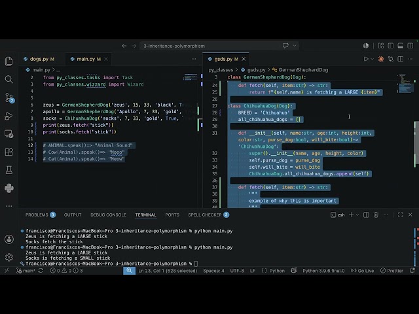Change indentation via Spaces: 4
Screen dimensions: 419x314
pyautogui.click(x=213, y=271)
